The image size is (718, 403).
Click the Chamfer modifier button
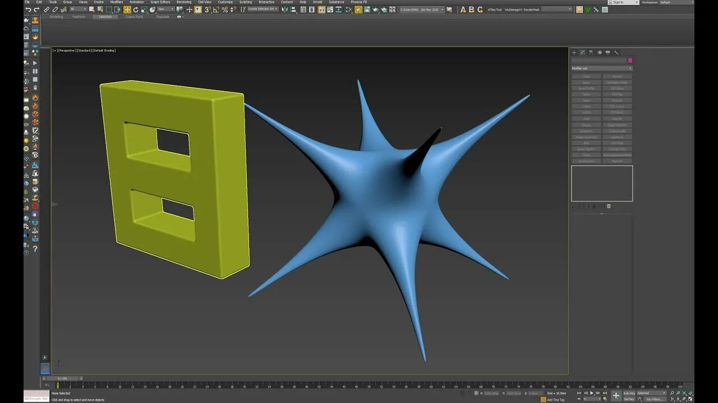pos(617,119)
